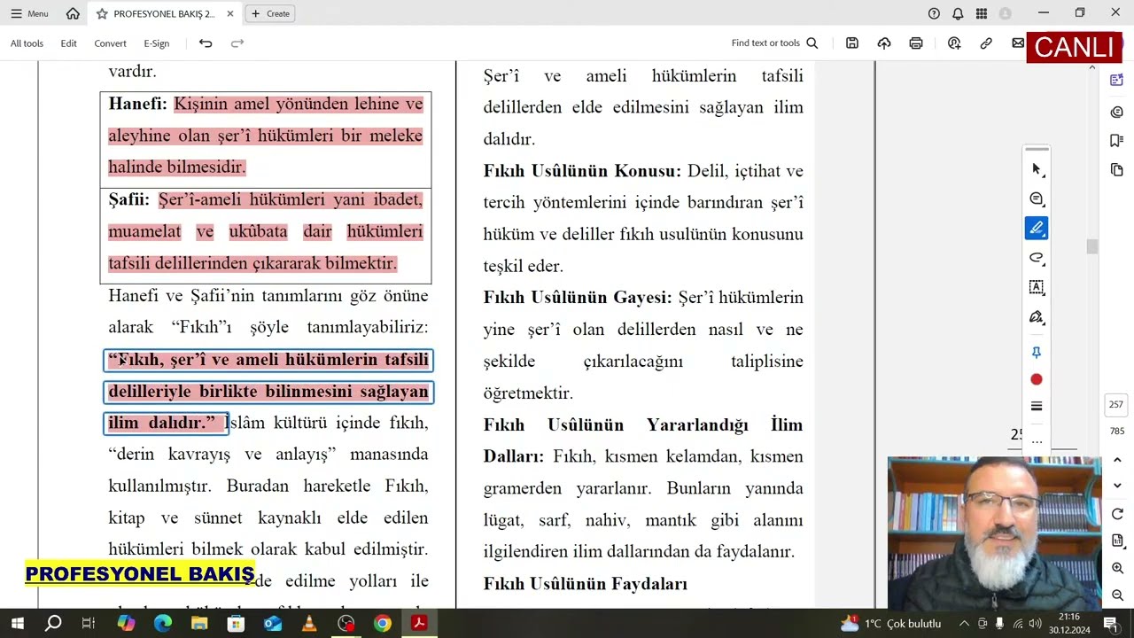Image resolution: width=1134 pixels, height=638 pixels.
Task: Switch to Google Chrome on the taskbar
Action: 383,624
